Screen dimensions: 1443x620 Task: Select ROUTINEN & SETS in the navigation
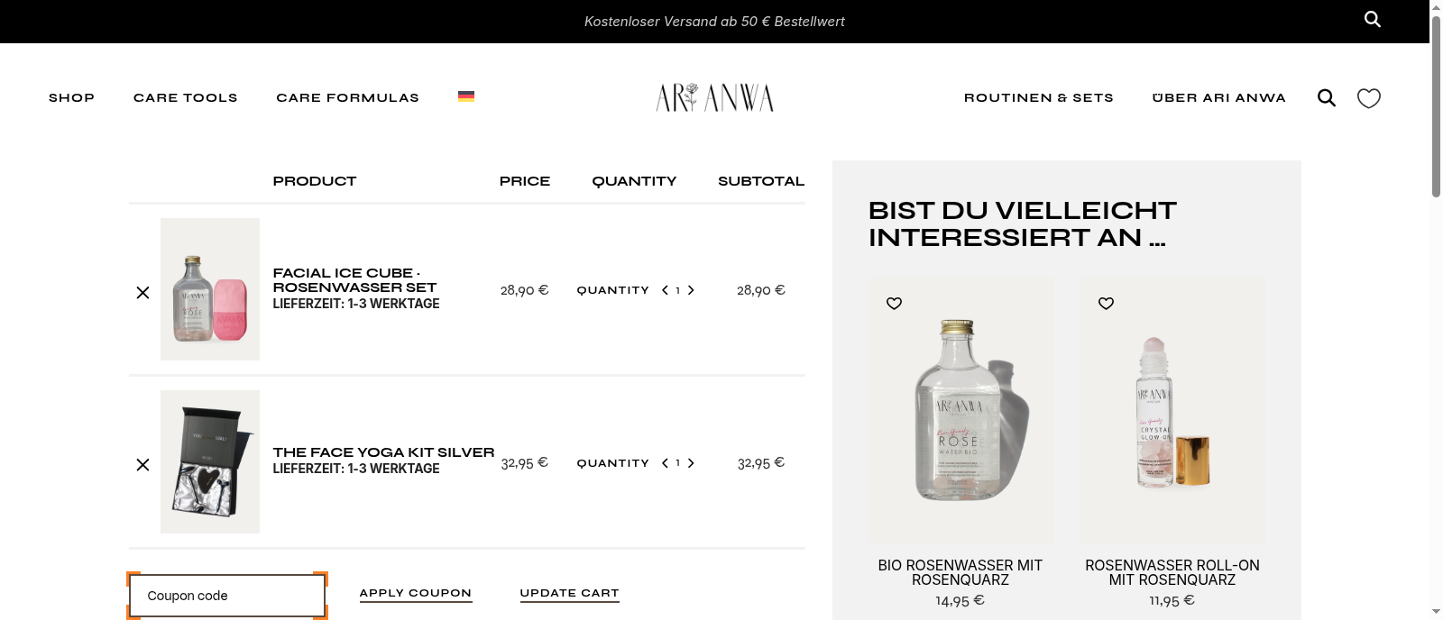pyautogui.click(x=1038, y=97)
